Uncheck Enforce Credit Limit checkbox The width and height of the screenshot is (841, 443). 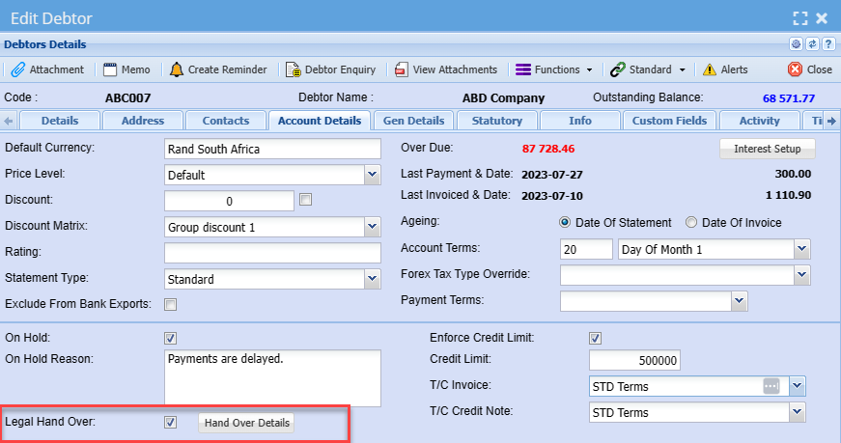click(595, 339)
